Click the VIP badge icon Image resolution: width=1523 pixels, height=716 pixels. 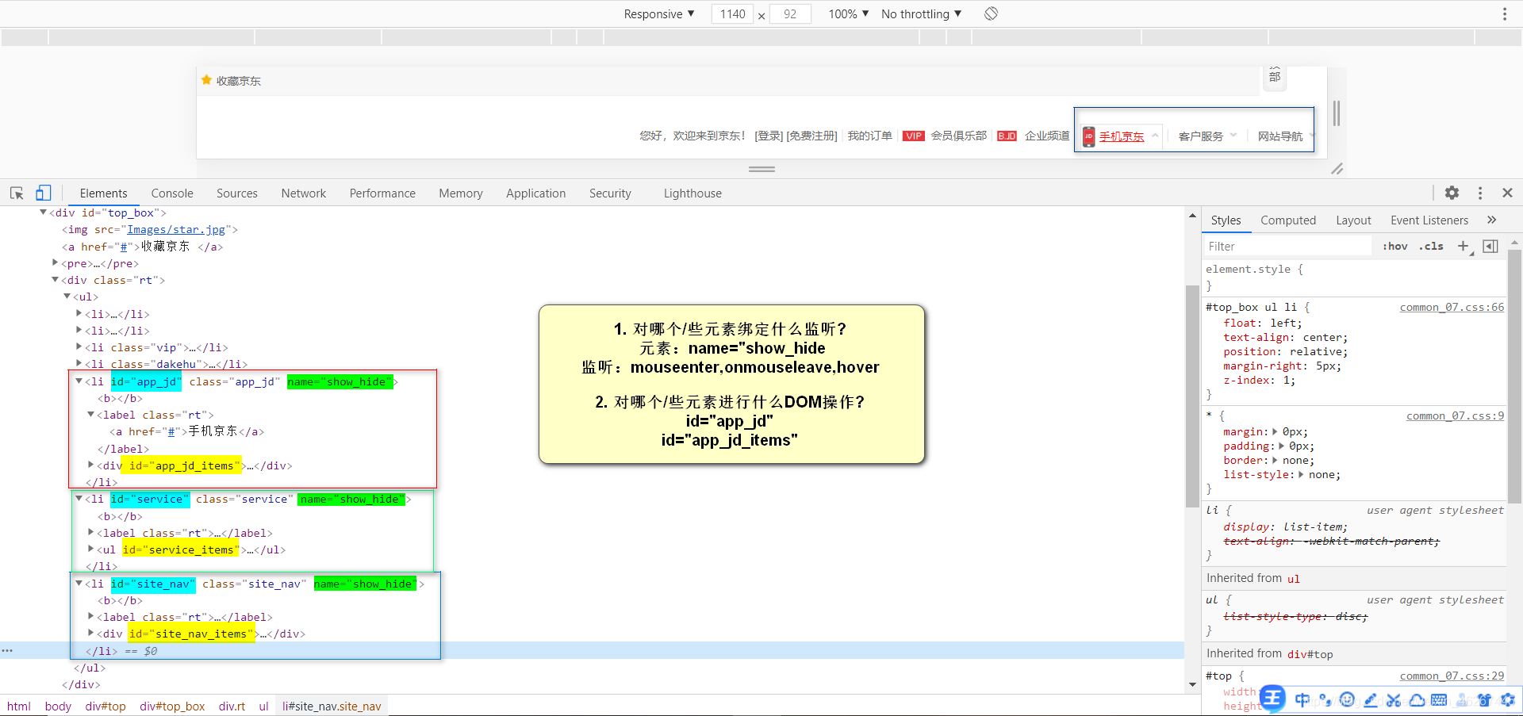914,136
